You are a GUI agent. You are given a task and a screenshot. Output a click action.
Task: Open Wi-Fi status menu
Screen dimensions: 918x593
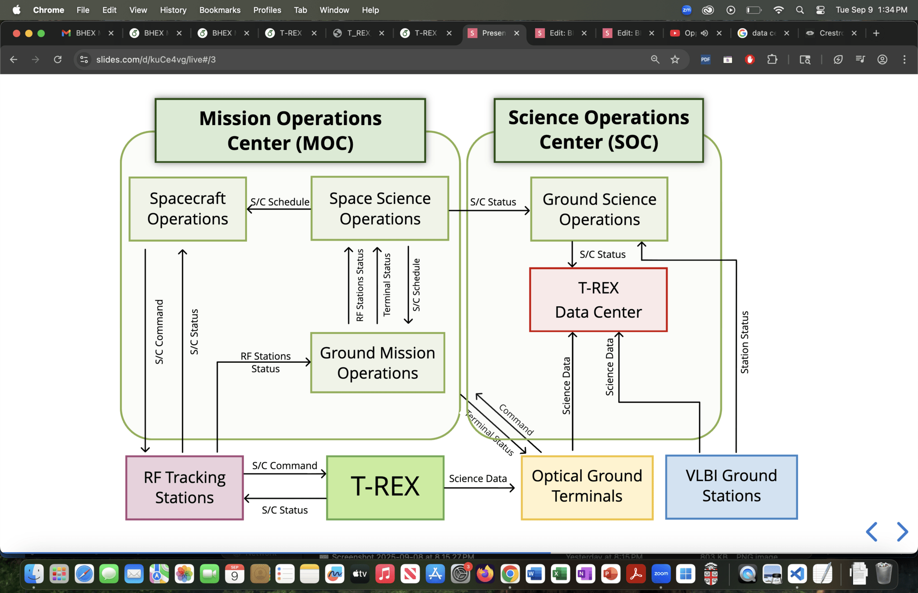[778, 10]
